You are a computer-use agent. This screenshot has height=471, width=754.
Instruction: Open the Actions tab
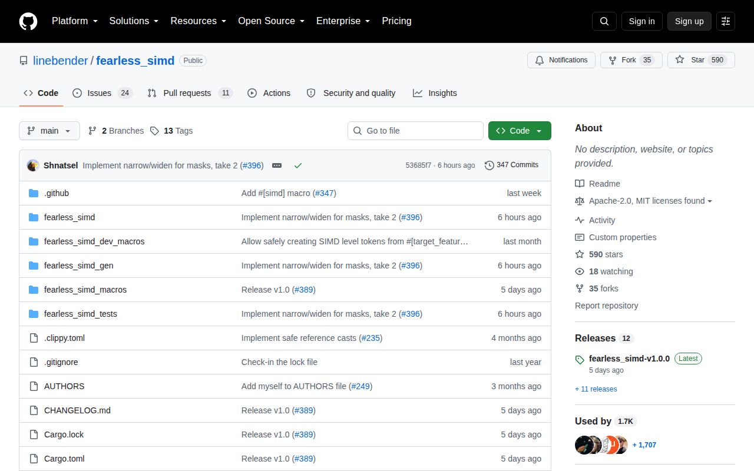tap(269, 93)
